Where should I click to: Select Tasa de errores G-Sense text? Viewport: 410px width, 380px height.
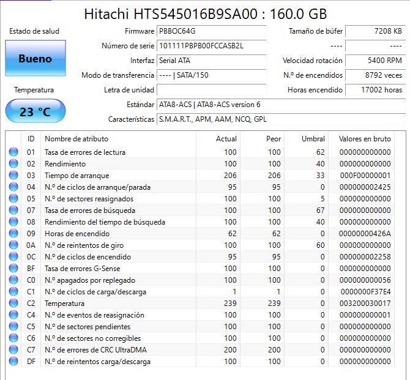[x=83, y=269]
